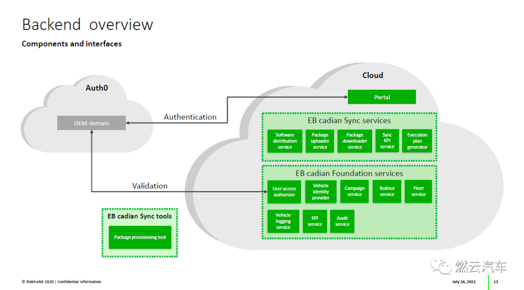This screenshot has height=290, width=524.
Task: Select the Elektrobit 2020 copyright footer
Action: coord(62,282)
